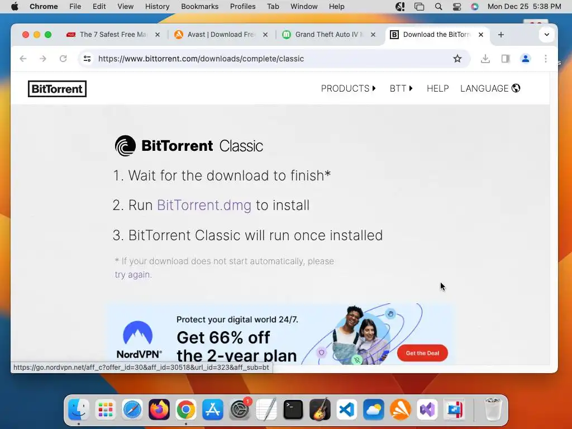Close the Grand Theft Auto IV tab

[373, 35]
